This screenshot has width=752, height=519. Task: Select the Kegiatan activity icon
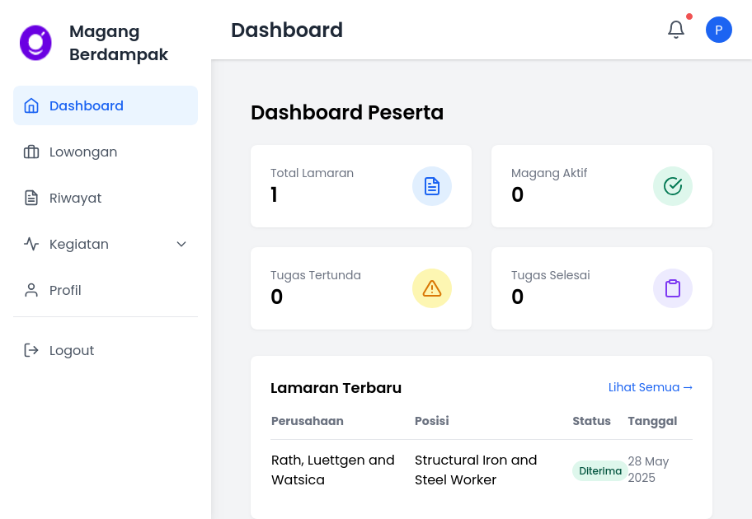31,244
